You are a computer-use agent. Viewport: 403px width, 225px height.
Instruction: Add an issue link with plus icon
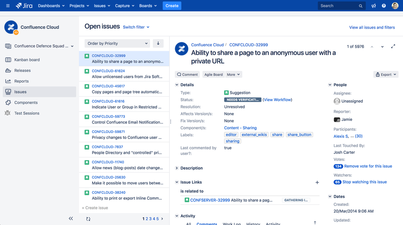(317, 182)
